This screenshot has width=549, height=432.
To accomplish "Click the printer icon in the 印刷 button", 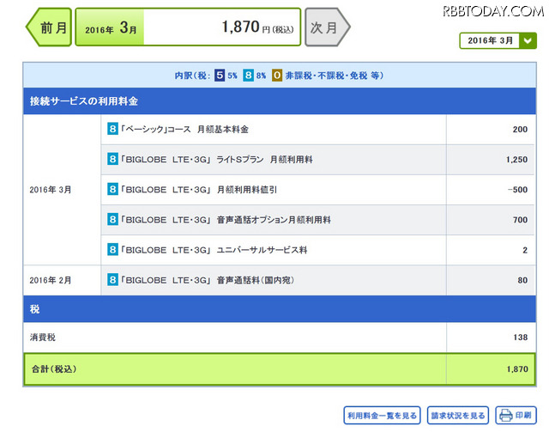I will [x=506, y=416].
